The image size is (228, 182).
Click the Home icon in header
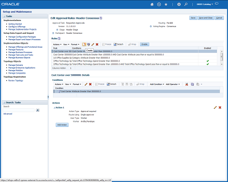(152, 4)
